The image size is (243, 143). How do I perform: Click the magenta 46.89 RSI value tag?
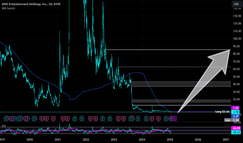[236, 128]
